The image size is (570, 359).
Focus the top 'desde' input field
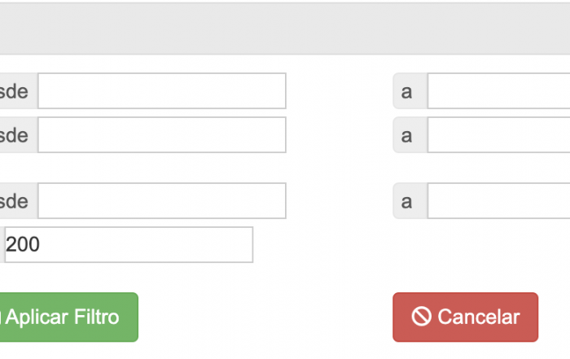162,91
